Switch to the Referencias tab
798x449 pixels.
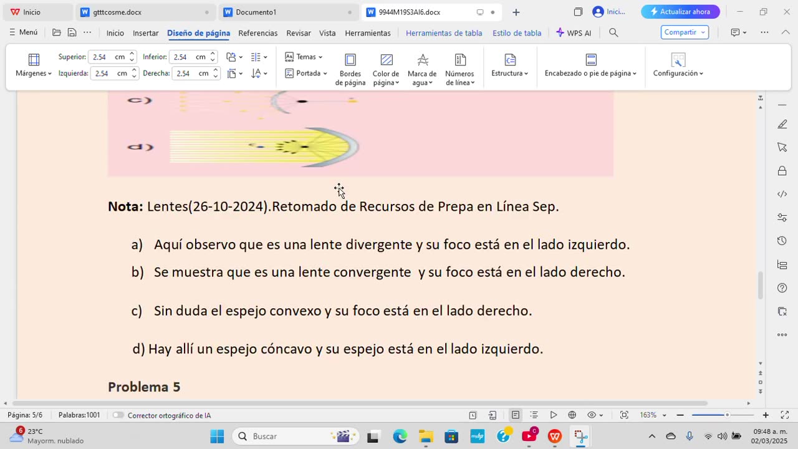[x=257, y=33]
